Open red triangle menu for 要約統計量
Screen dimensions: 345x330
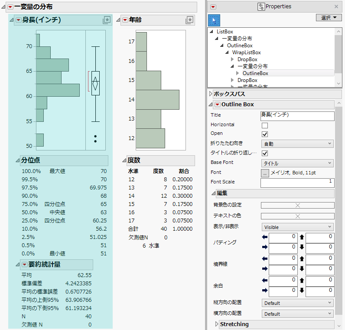click(24, 265)
